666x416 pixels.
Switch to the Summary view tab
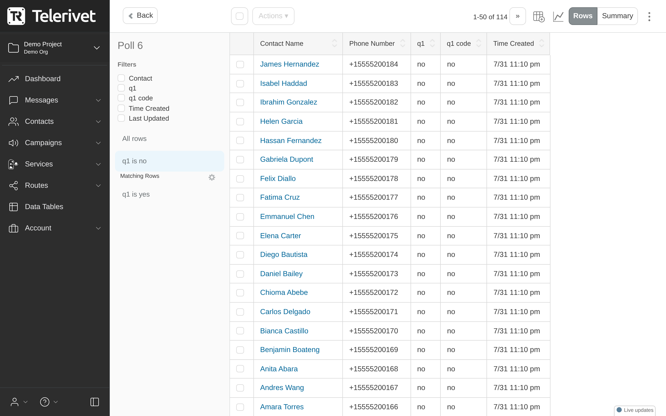click(617, 16)
